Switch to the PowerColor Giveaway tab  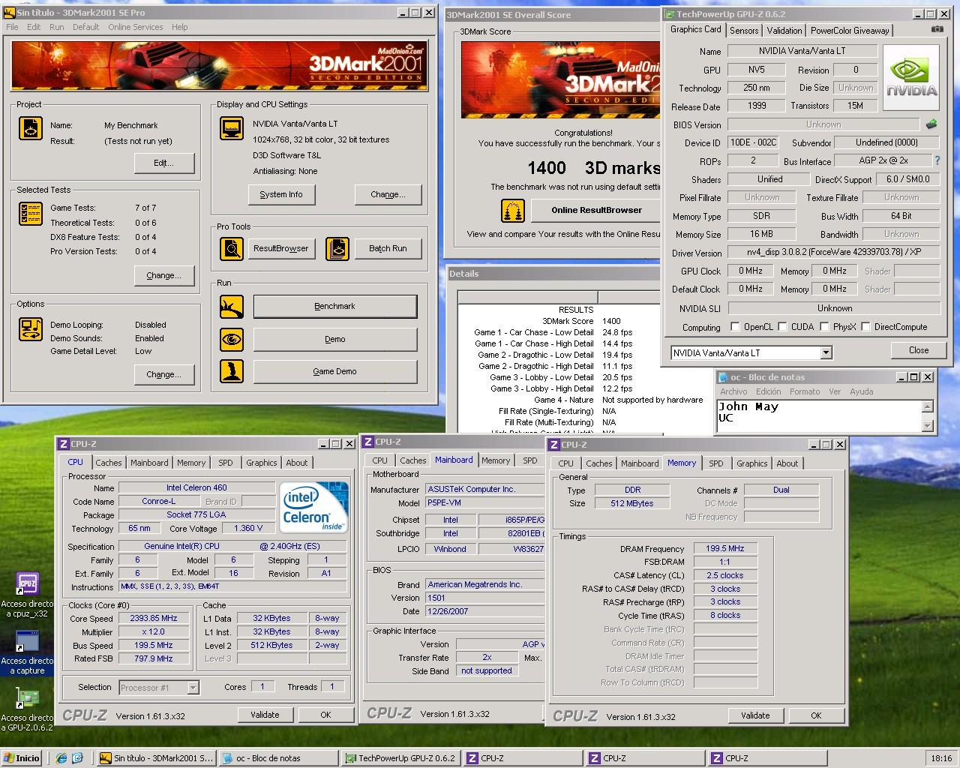850,31
